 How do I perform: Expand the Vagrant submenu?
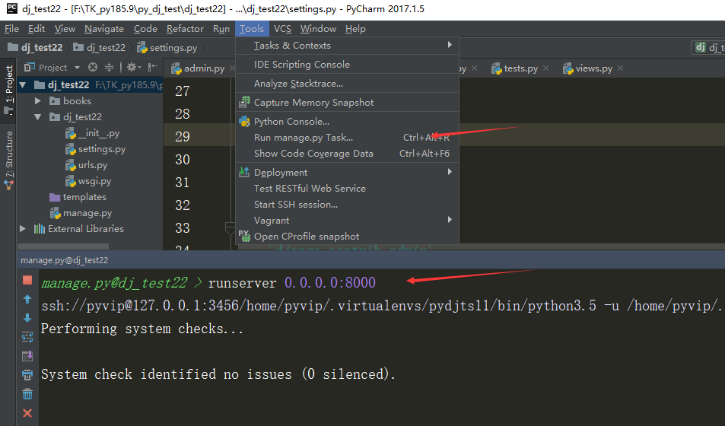tap(347, 220)
